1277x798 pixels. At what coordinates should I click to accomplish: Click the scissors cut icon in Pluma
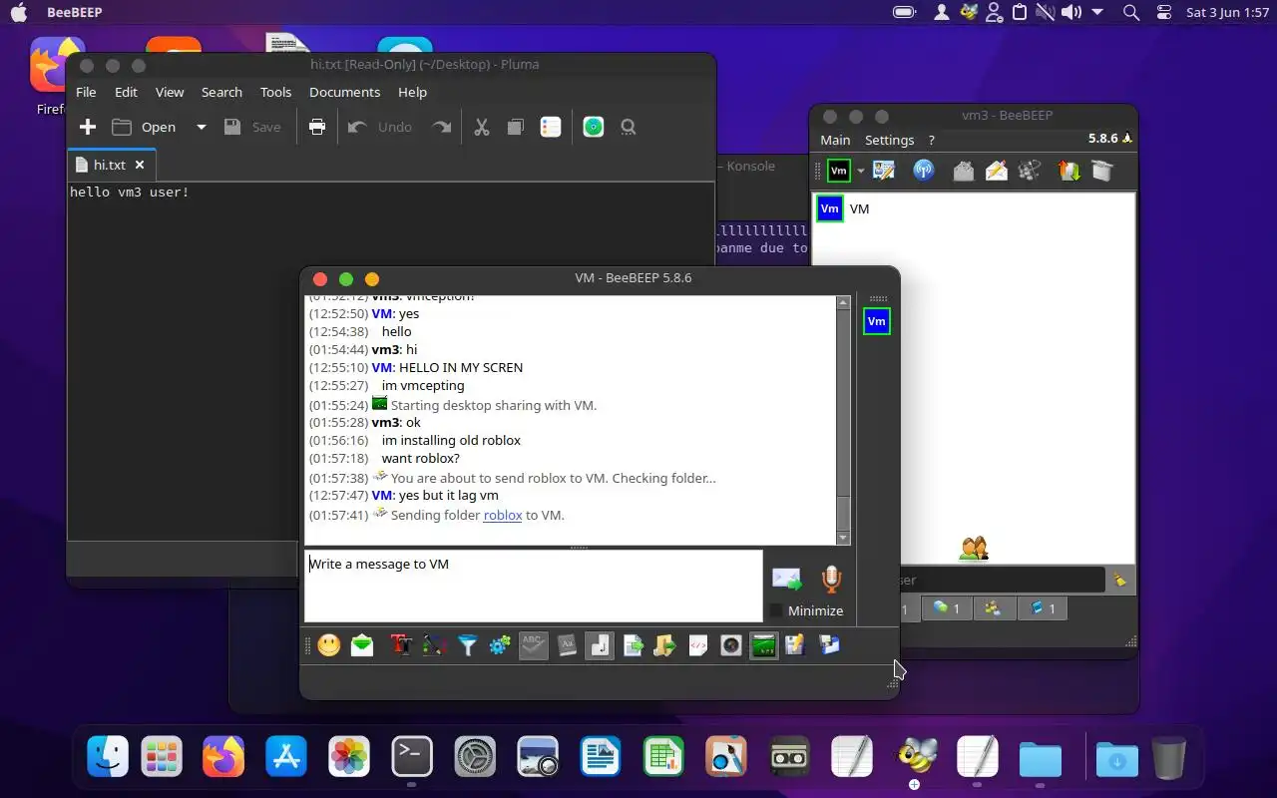point(482,127)
